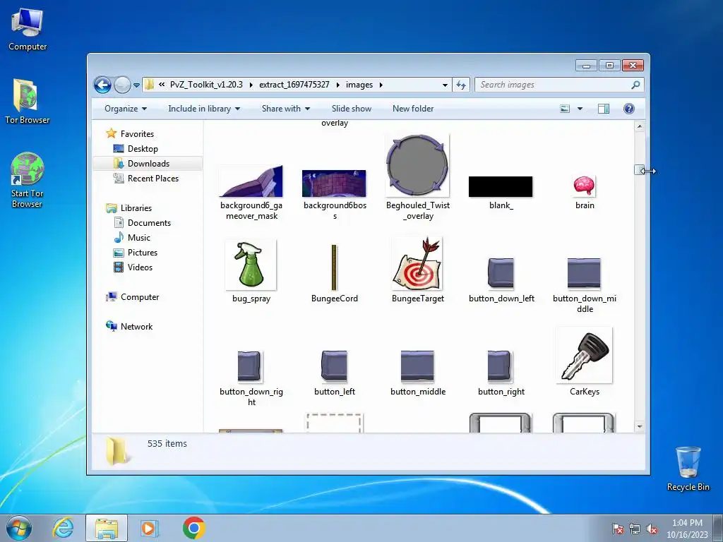Image resolution: width=723 pixels, height=542 pixels.
Task: Click the search magnifier icon
Action: click(635, 85)
